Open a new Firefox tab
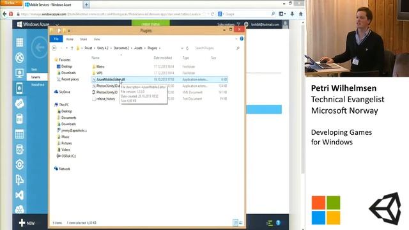 [x=86, y=4]
